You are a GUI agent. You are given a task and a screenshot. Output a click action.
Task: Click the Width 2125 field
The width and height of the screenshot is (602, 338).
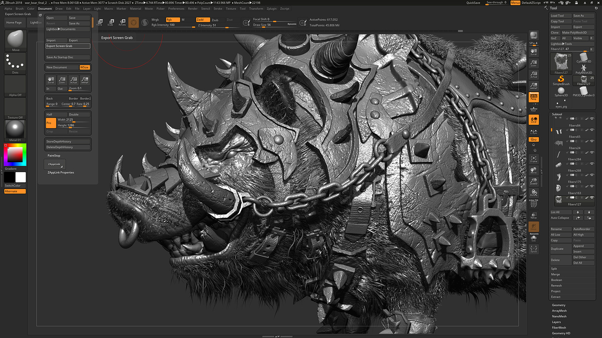73,120
